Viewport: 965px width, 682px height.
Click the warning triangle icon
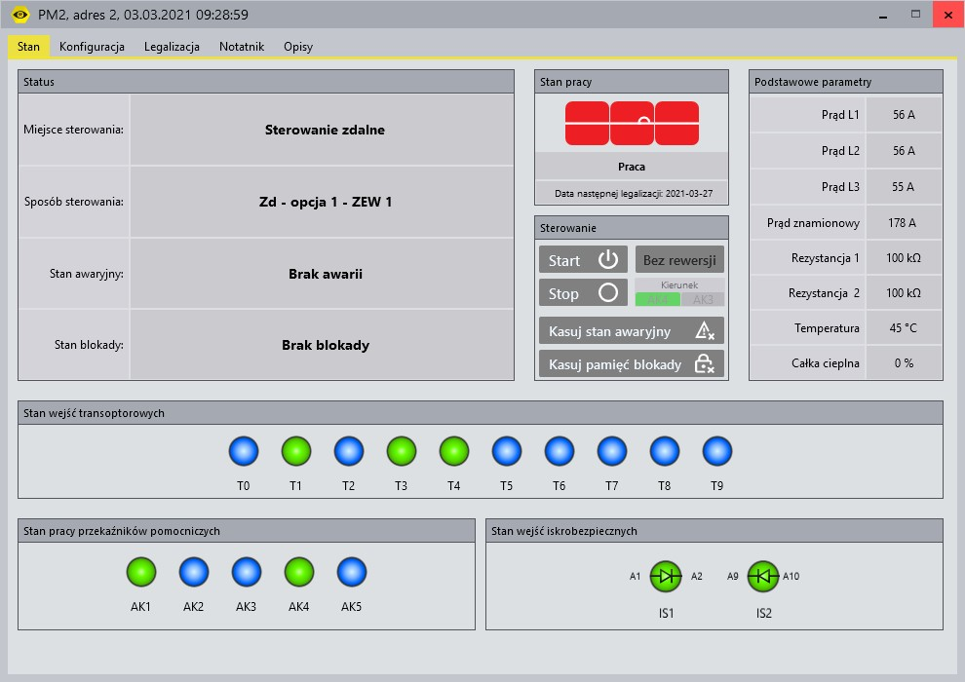pos(704,331)
